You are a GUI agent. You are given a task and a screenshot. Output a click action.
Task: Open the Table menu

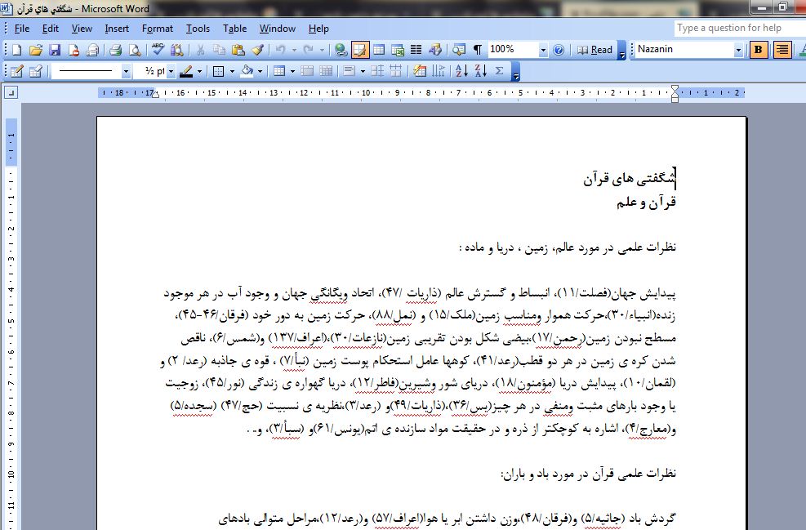pyautogui.click(x=234, y=28)
